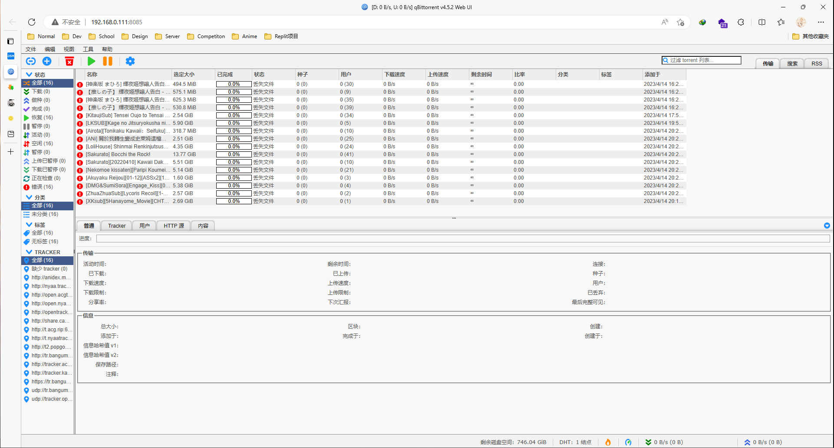Click the flame connection status icon
Image resolution: width=834 pixels, height=448 pixels.
pos(608,442)
